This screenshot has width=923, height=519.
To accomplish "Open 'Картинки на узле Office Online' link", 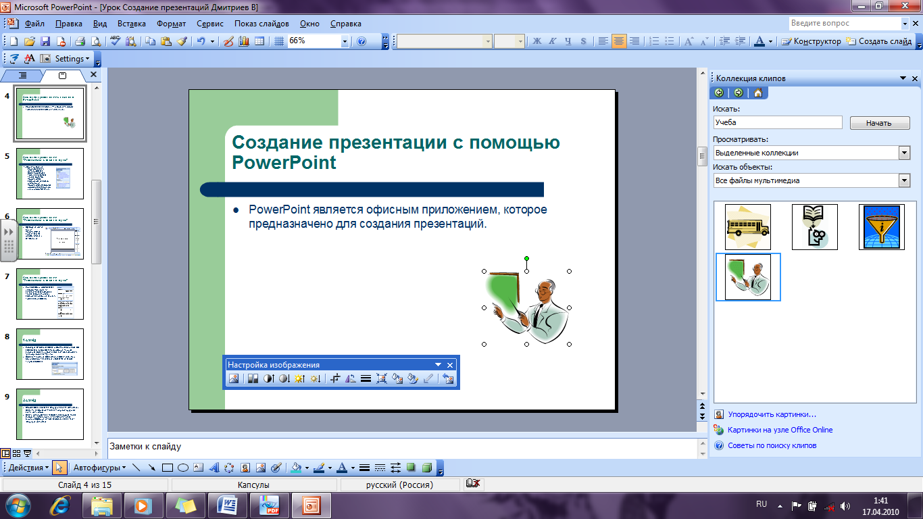I will (x=780, y=430).
